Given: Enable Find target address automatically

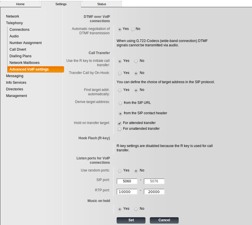Looking at the screenshot, I should tap(120, 90).
